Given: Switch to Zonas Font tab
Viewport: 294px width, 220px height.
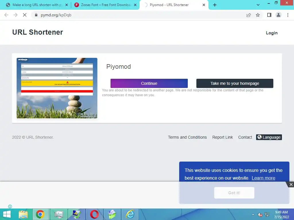Looking at the screenshot, I should 105,5.
